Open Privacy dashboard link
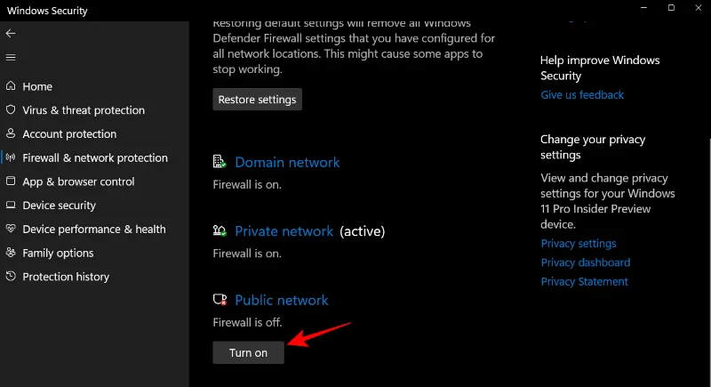711x387 pixels. coord(586,262)
